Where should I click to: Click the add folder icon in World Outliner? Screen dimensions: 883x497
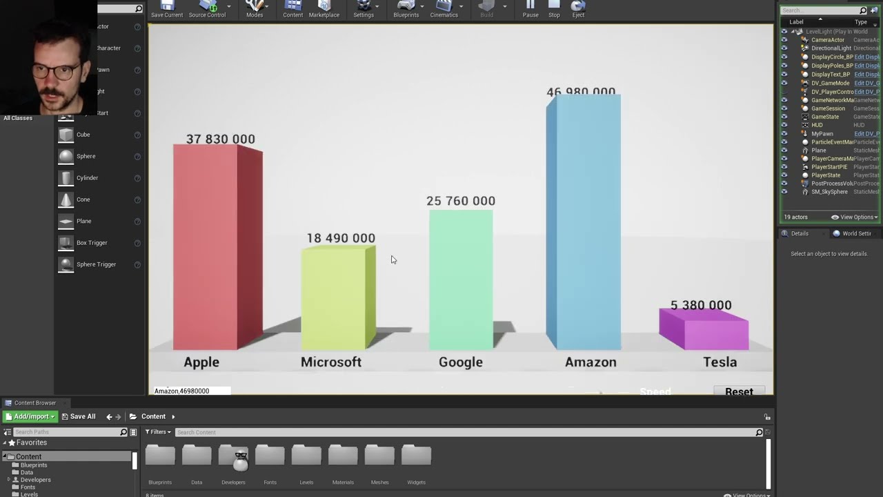pos(874,10)
